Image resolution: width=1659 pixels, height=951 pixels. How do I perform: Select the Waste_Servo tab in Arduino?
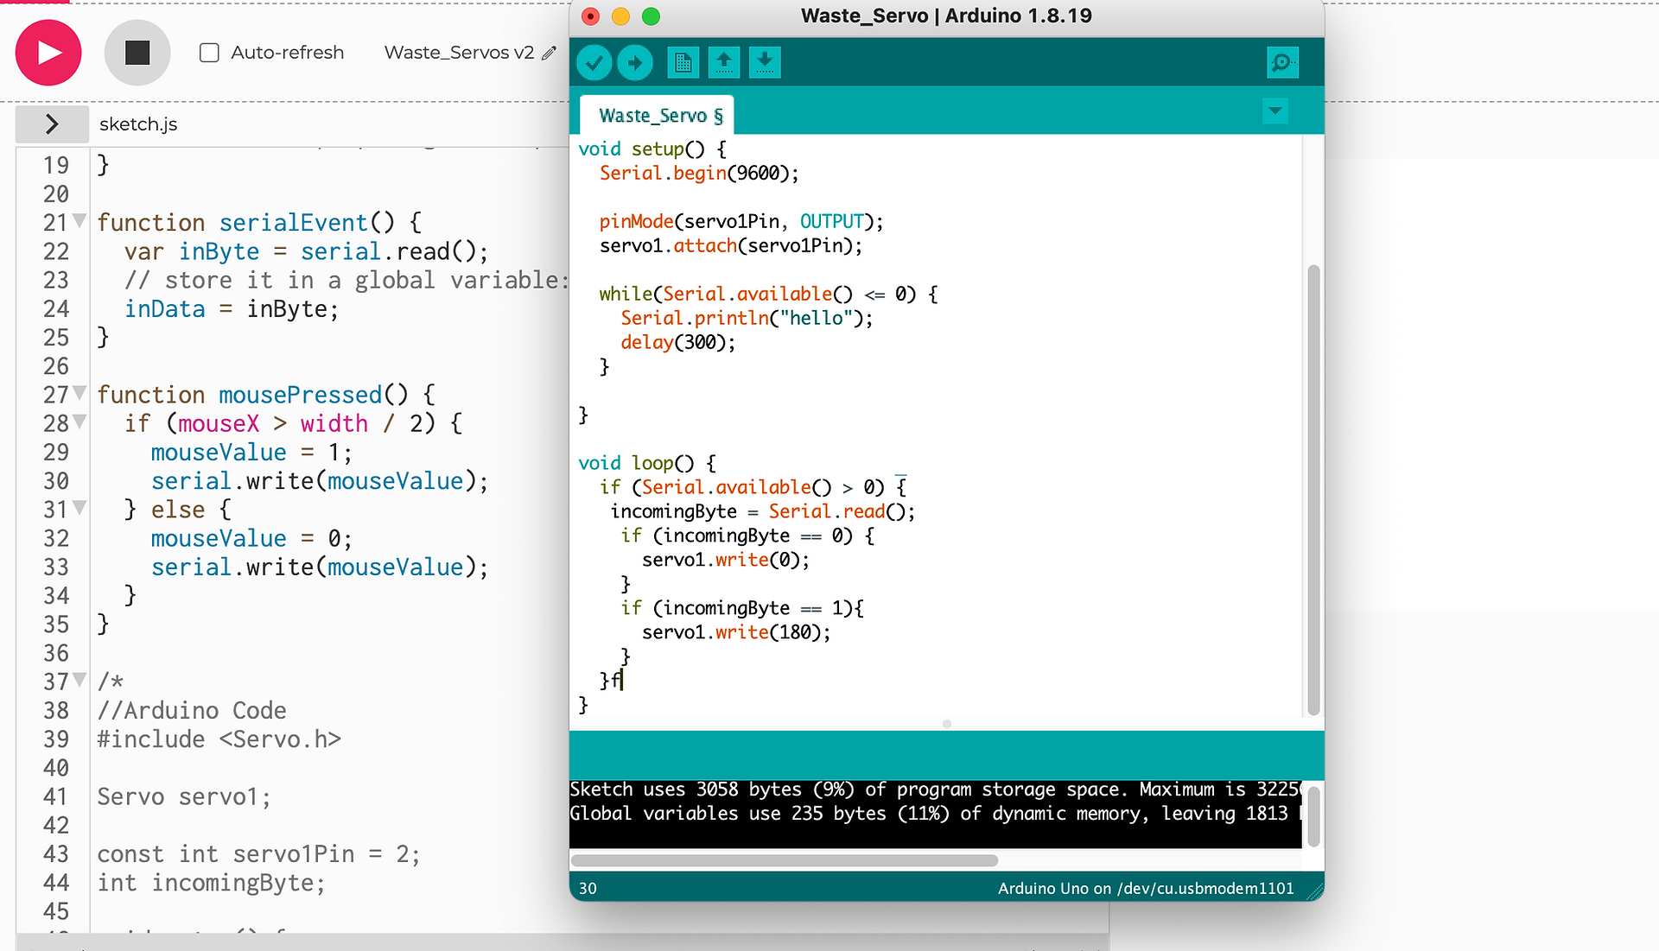(656, 115)
